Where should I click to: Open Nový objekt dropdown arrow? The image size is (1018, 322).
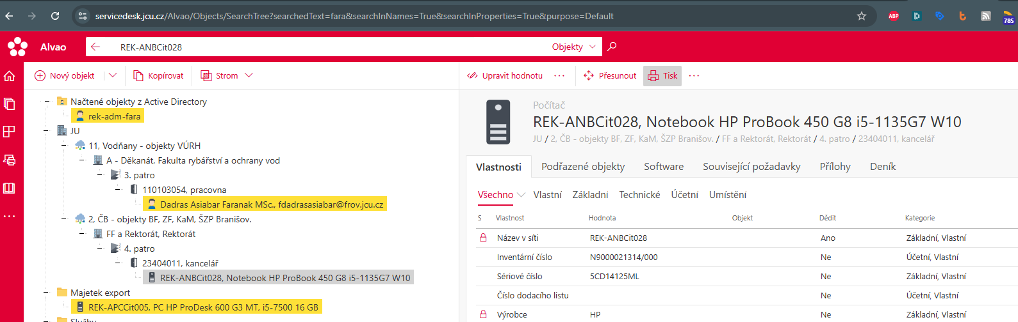(113, 75)
